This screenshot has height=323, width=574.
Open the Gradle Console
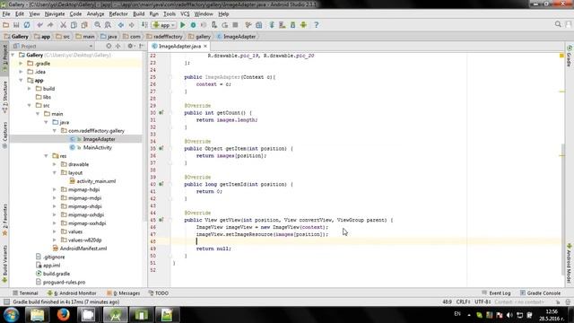coord(540,293)
